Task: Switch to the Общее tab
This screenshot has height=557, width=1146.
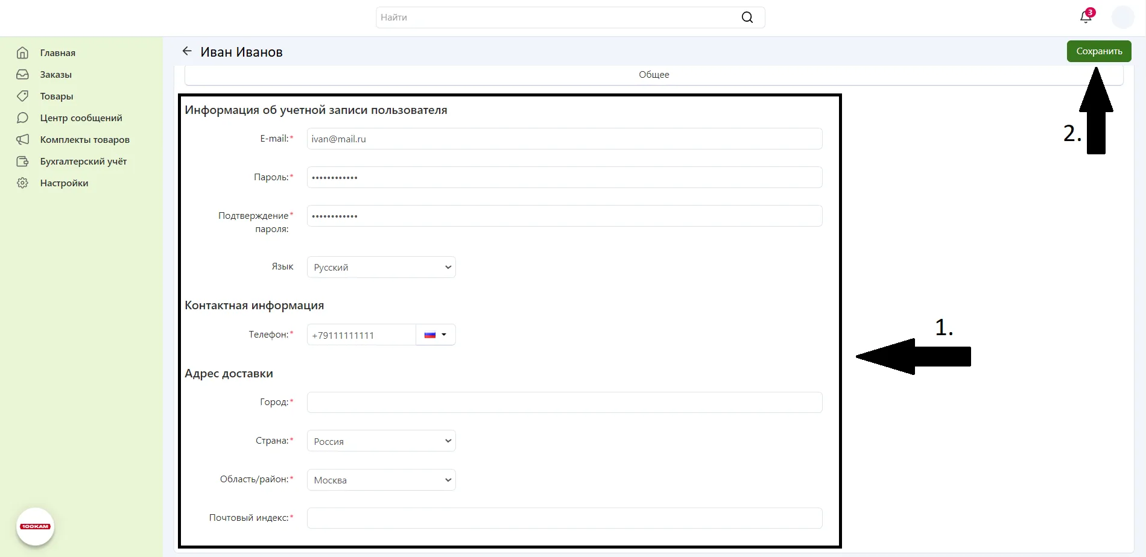Action: (x=654, y=75)
